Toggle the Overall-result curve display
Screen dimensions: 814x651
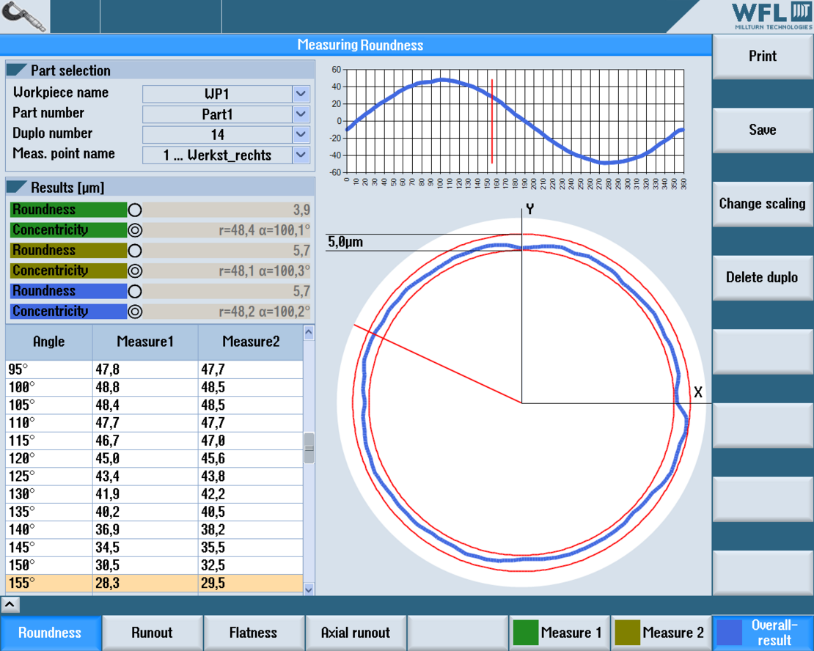tap(763, 633)
